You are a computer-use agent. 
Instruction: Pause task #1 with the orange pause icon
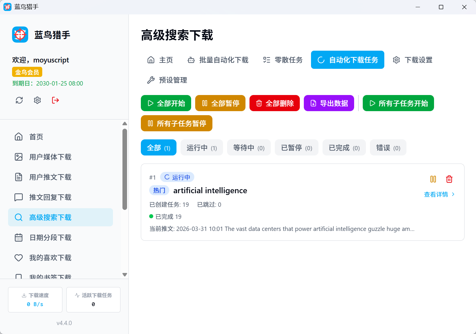point(433,179)
